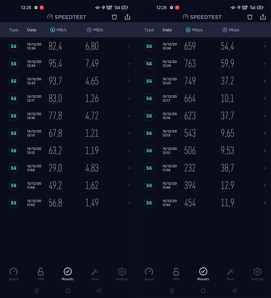Switch to Speed tab on right screen
The width and height of the screenshot is (271, 298).
[x=149, y=274]
